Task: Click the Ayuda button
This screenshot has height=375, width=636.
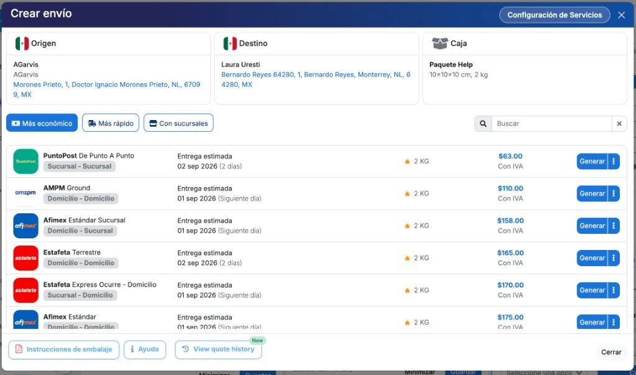Action: coord(145,350)
